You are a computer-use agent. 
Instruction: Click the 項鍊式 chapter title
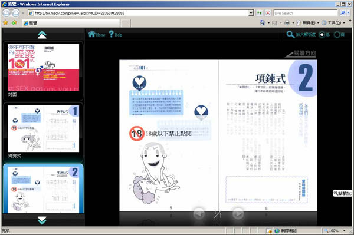click(x=270, y=79)
